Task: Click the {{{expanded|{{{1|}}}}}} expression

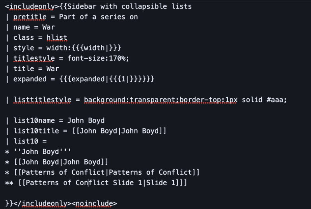Action: point(107,79)
